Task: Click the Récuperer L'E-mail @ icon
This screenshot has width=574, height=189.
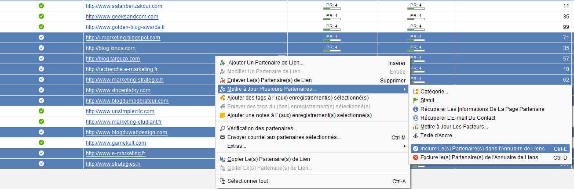Action: pos(416,118)
